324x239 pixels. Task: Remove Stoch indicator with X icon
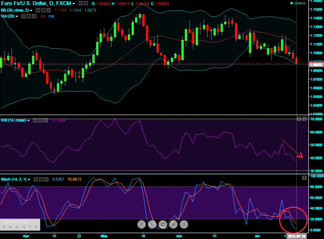pyautogui.click(x=46, y=179)
